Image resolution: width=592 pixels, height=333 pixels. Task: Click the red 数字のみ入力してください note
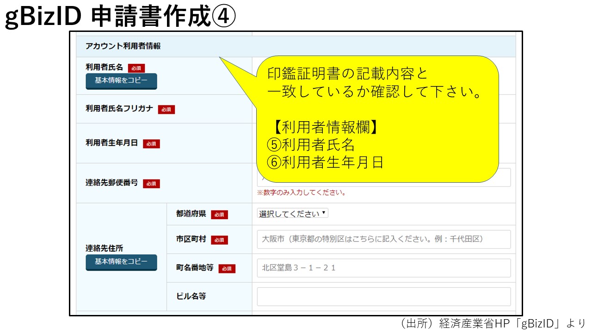click(302, 193)
